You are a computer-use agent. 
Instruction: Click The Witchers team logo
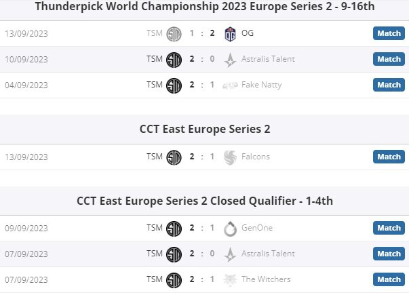(x=230, y=280)
